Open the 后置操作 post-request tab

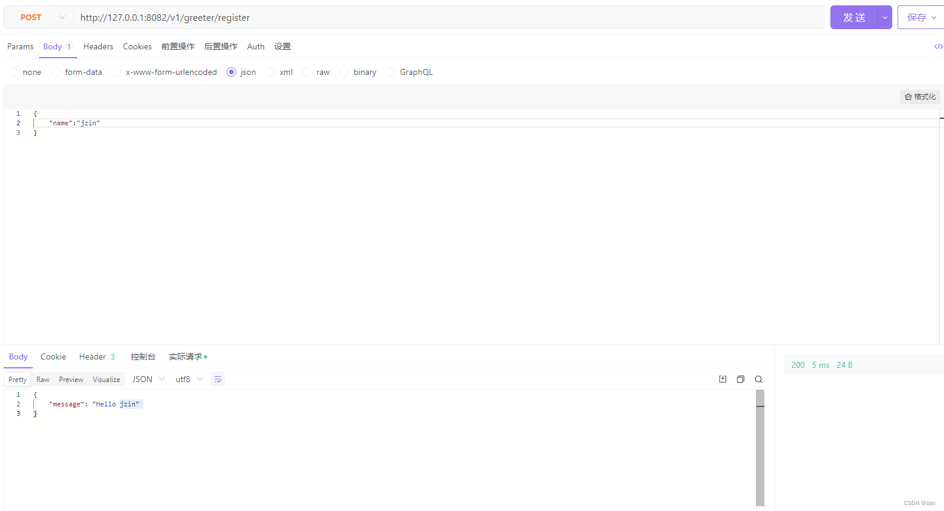coord(221,46)
